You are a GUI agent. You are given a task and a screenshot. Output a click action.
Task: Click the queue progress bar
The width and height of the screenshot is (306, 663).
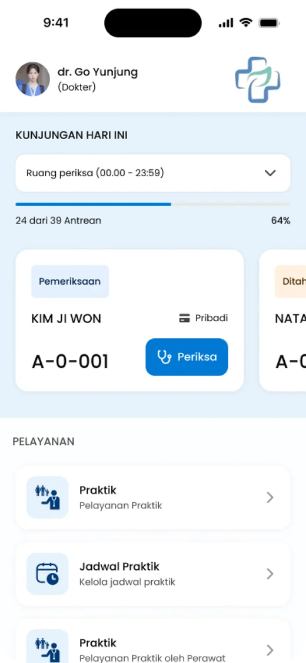tap(153, 204)
